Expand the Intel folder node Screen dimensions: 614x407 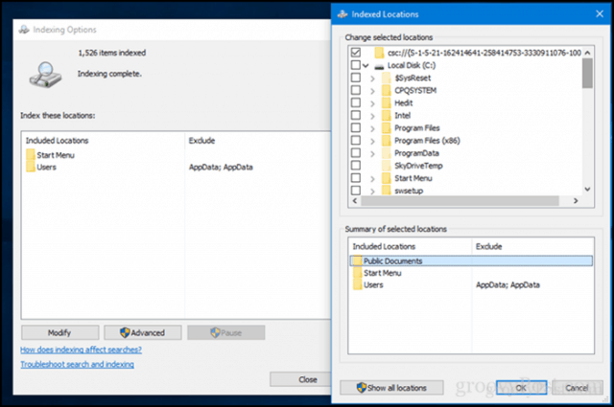click(x=373, y=116)
